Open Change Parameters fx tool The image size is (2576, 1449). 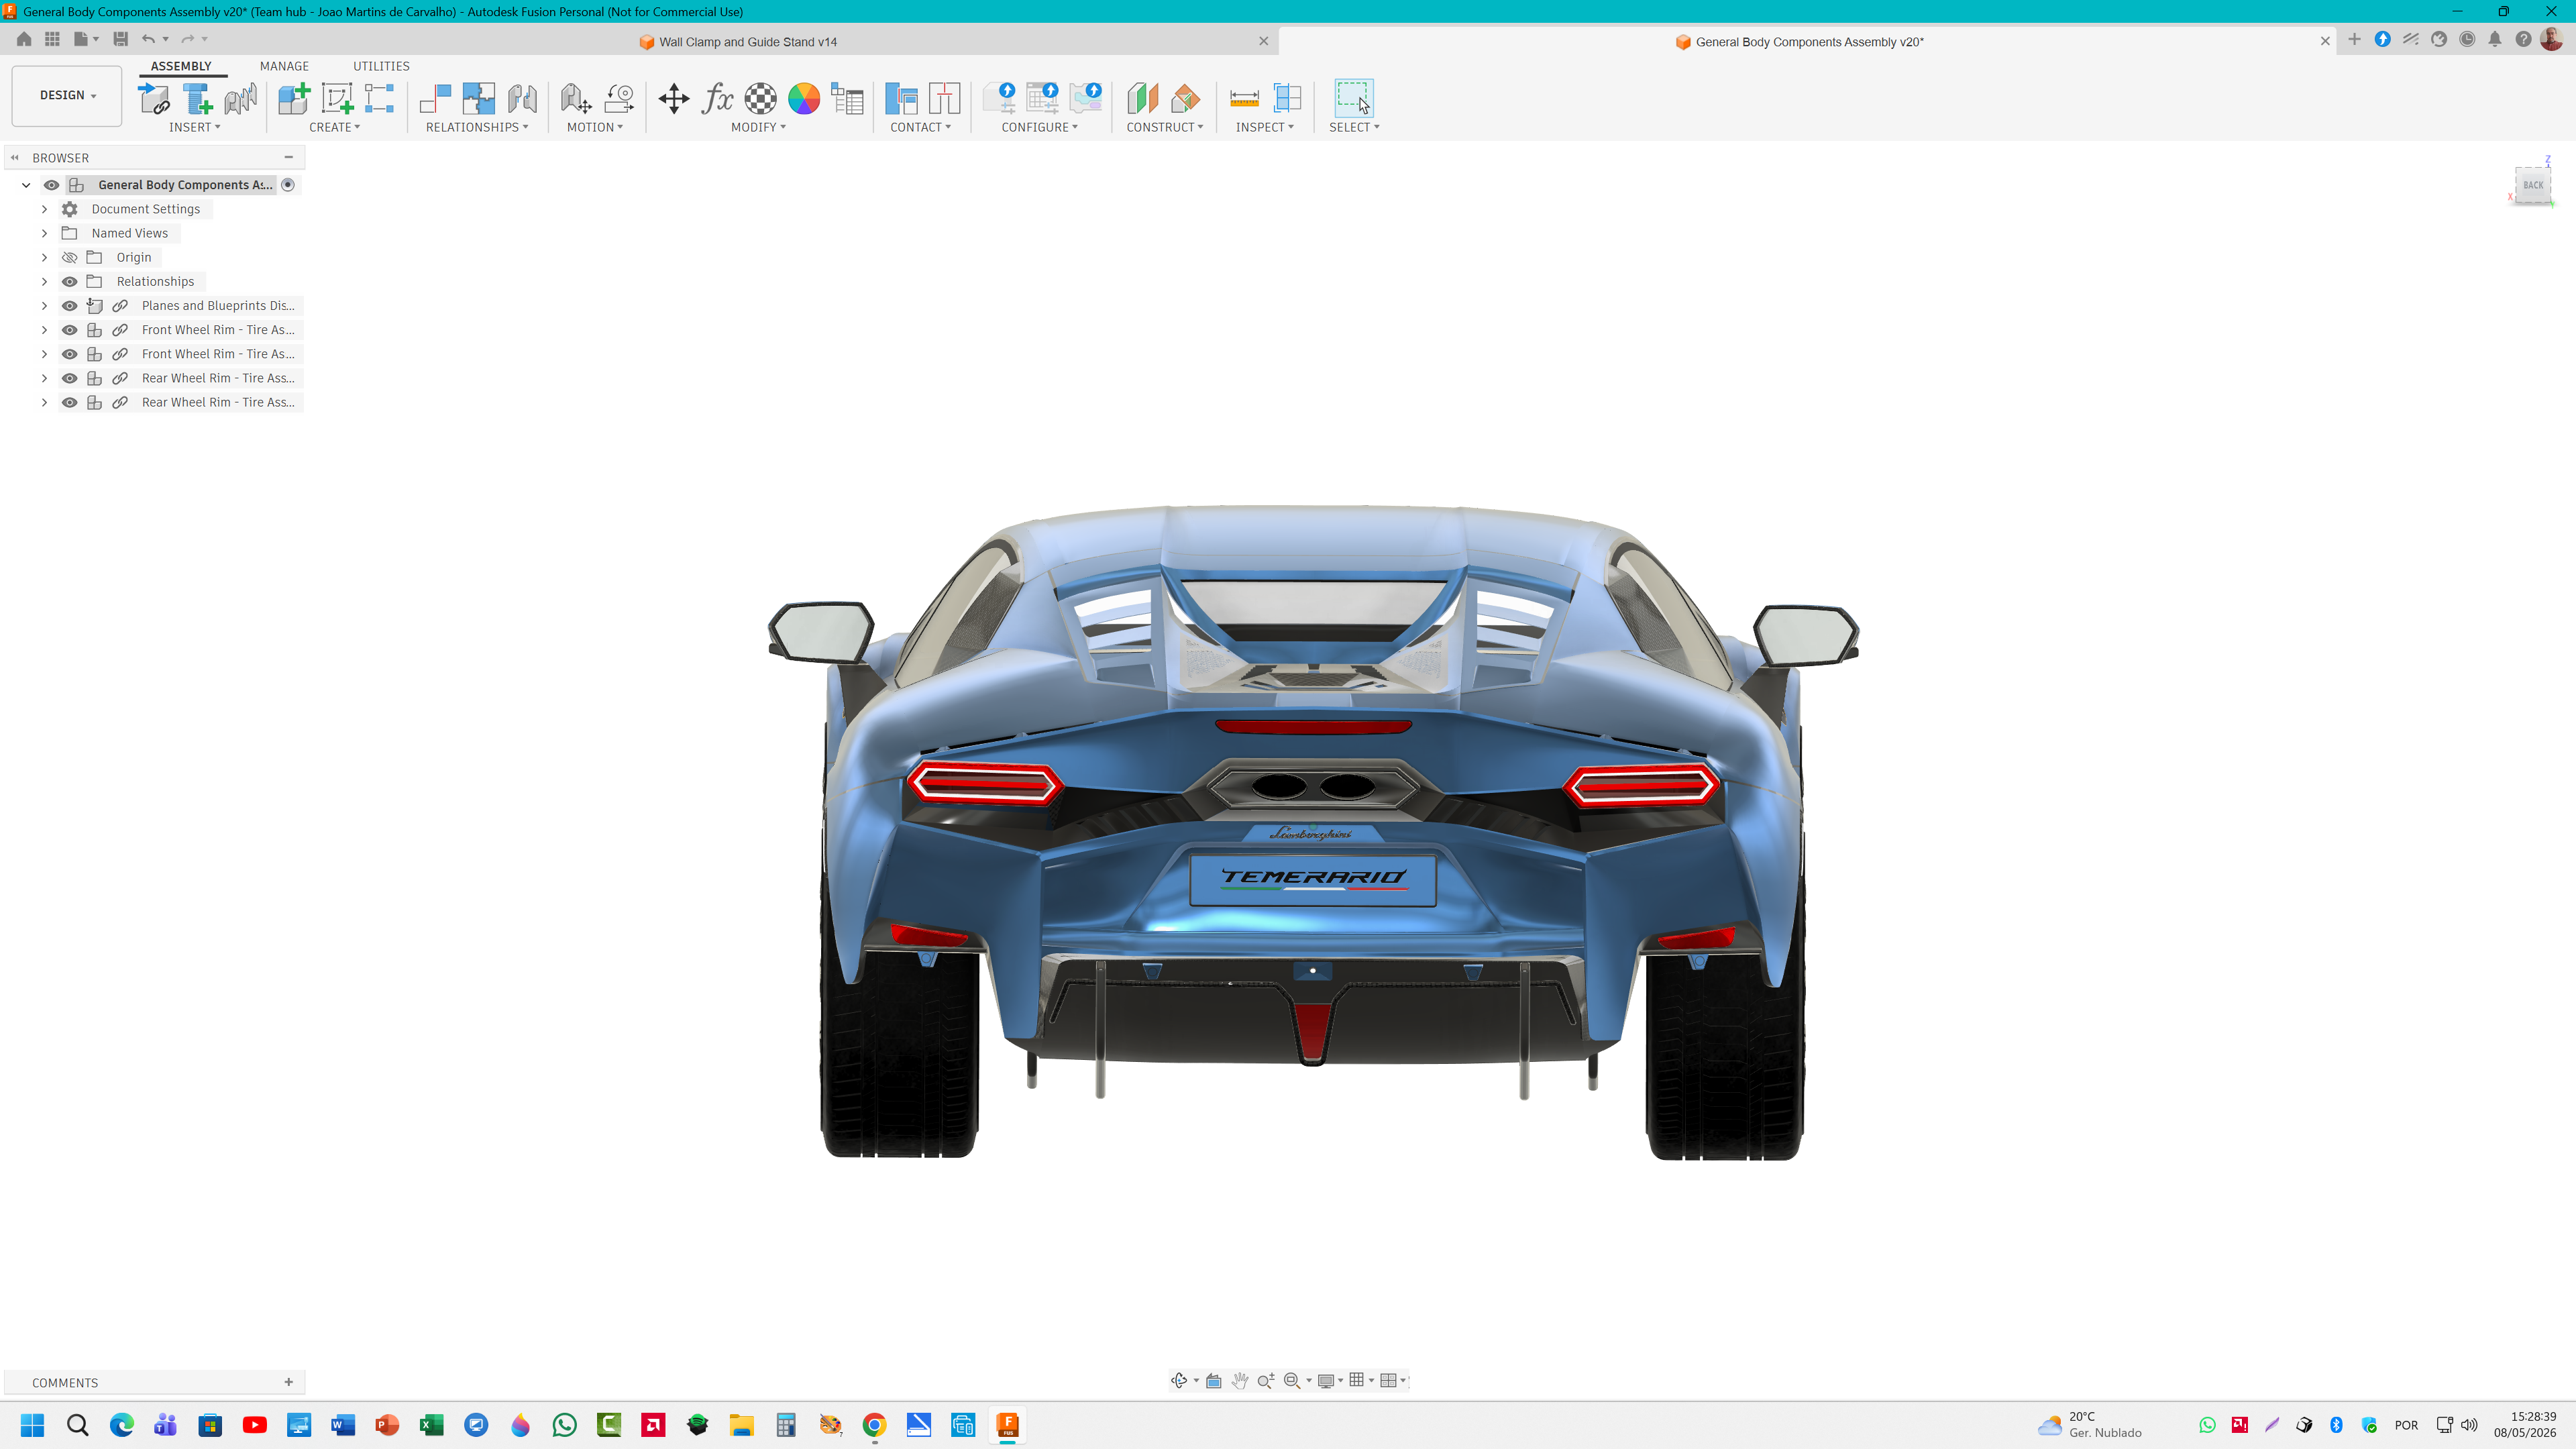[x=717, y=98]
